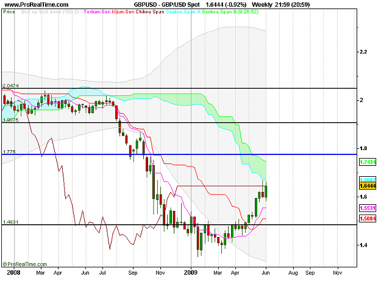Click the 2 price axis value
381x285 pixels.
click(x=361, y=100)
